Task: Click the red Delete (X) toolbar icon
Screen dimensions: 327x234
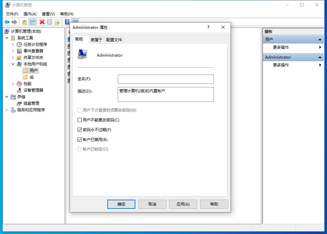Action: coord(42,22)
